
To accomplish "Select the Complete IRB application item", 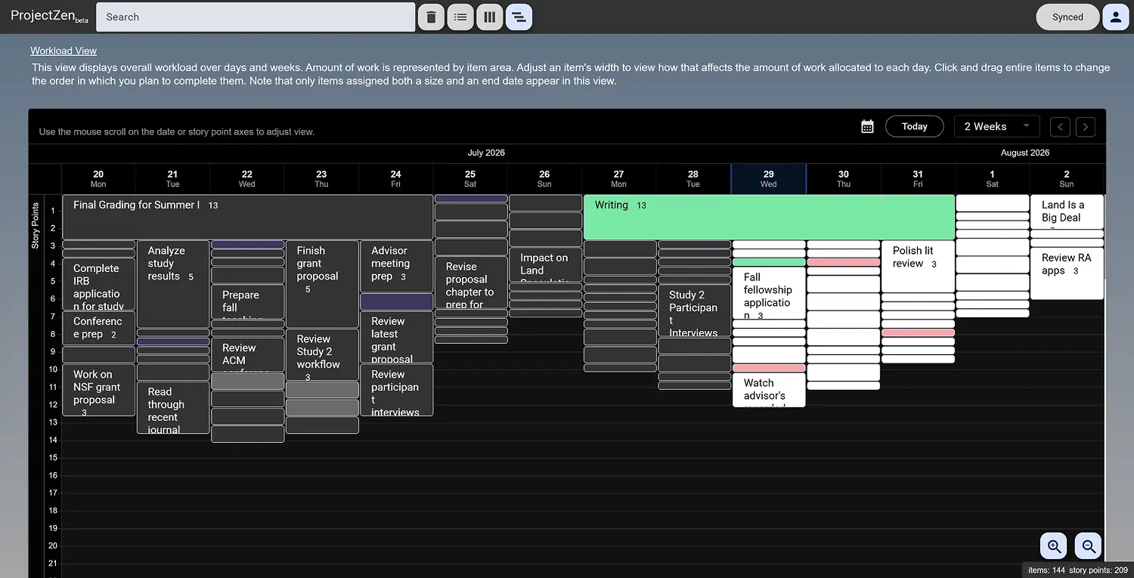I will pos(98,284).
